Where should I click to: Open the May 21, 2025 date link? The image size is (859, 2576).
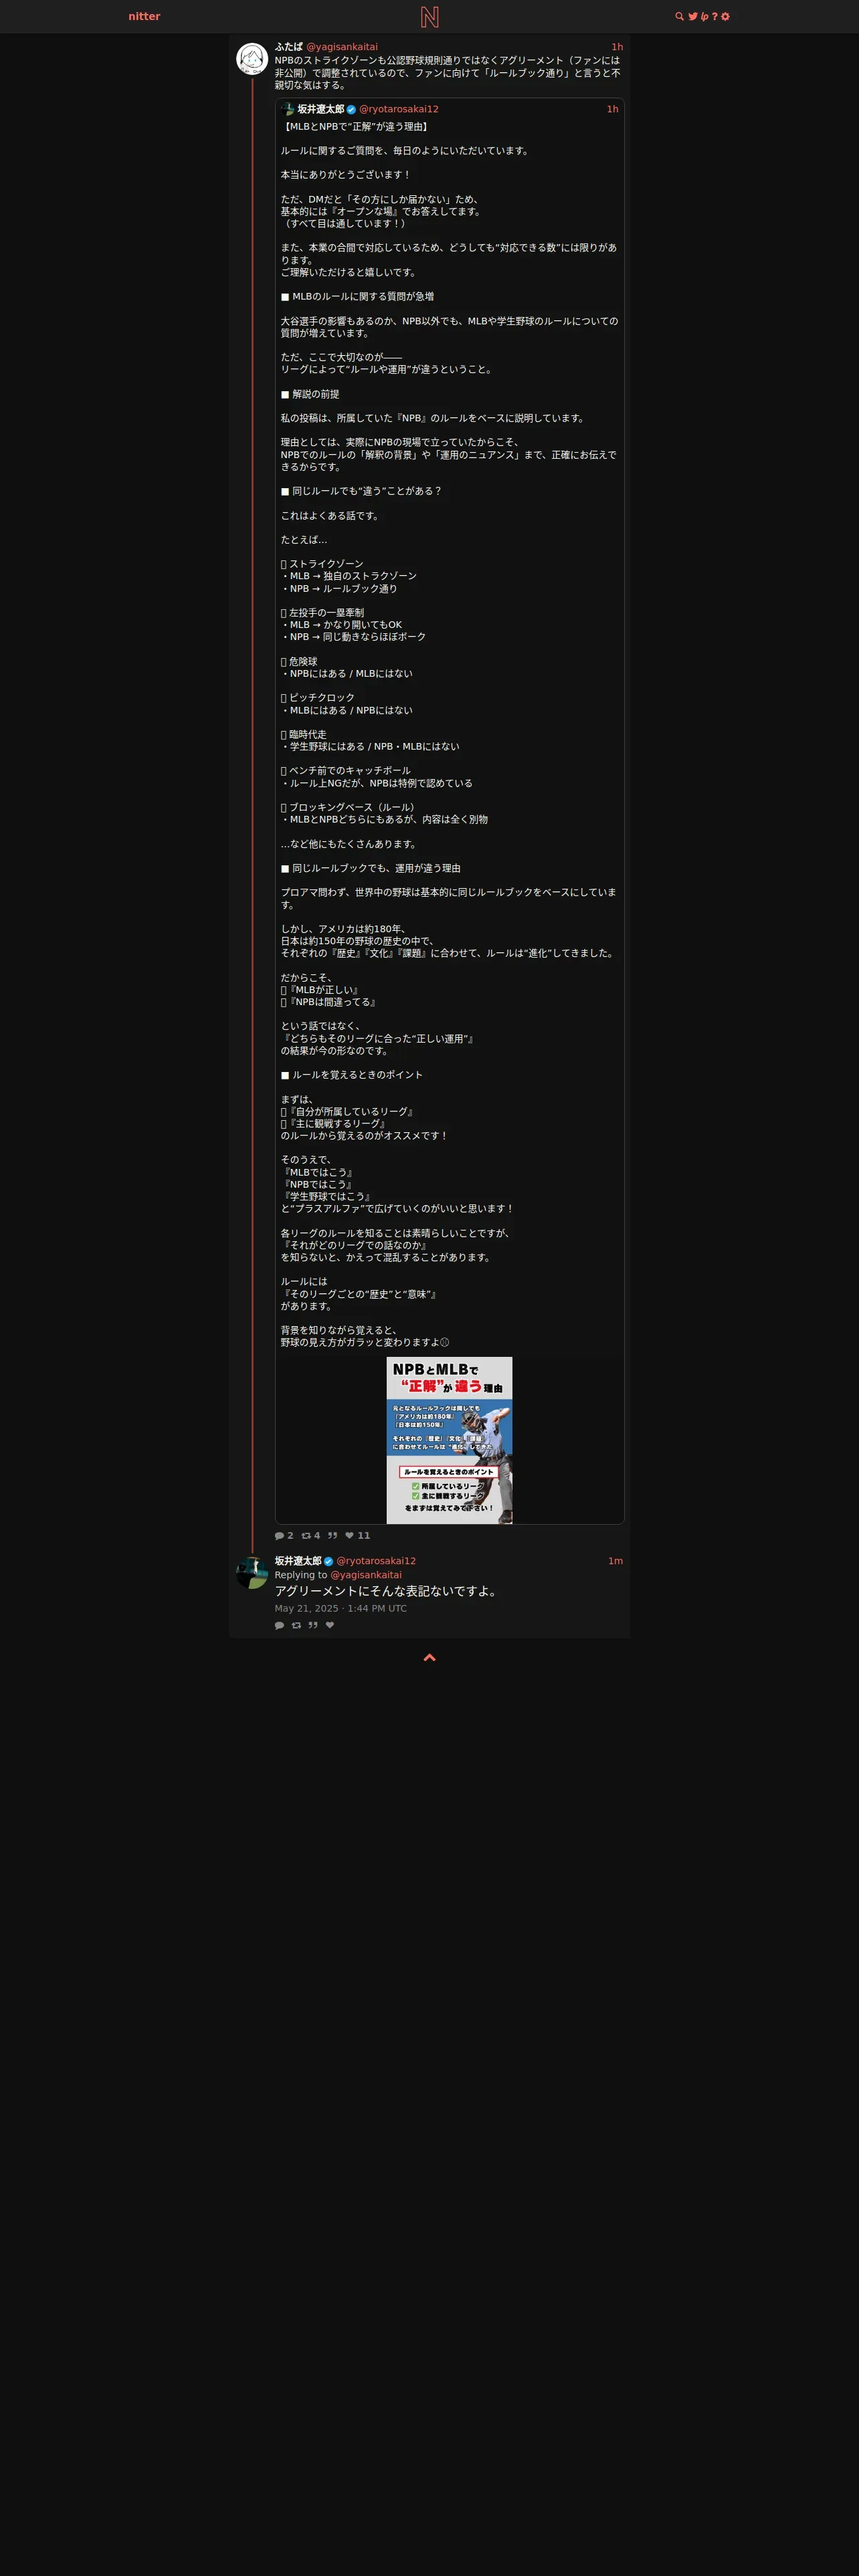341,1608
